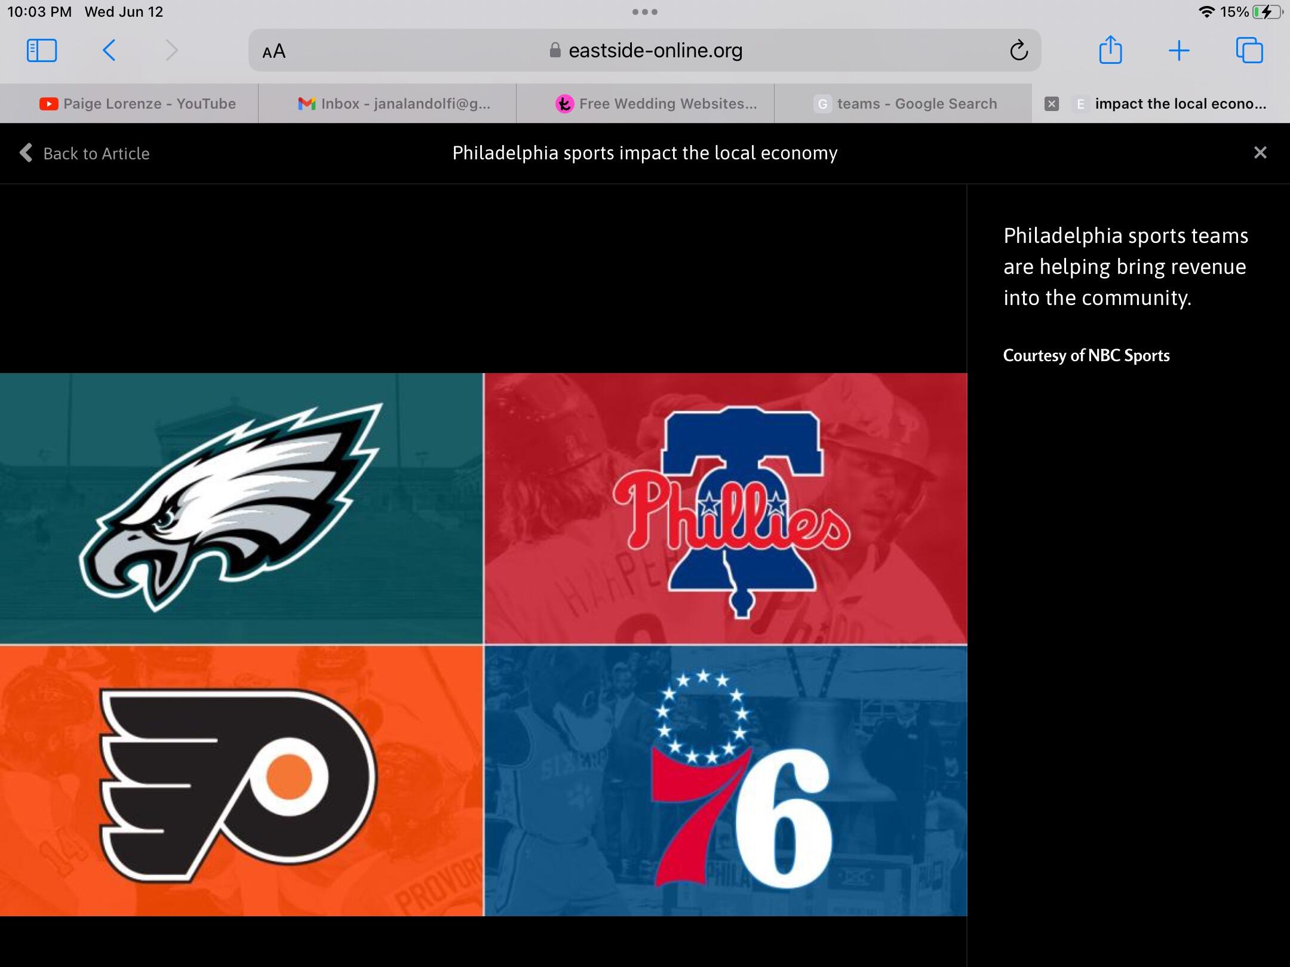Tap the 10:03 PM clock
Image resolution: width=1290 pixels, height=967 pixels.
click(x=39, y=12)
